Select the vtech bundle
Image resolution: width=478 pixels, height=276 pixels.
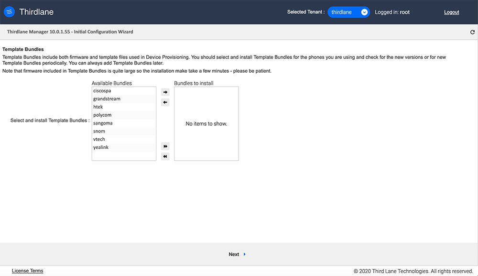tap(124, 139)
